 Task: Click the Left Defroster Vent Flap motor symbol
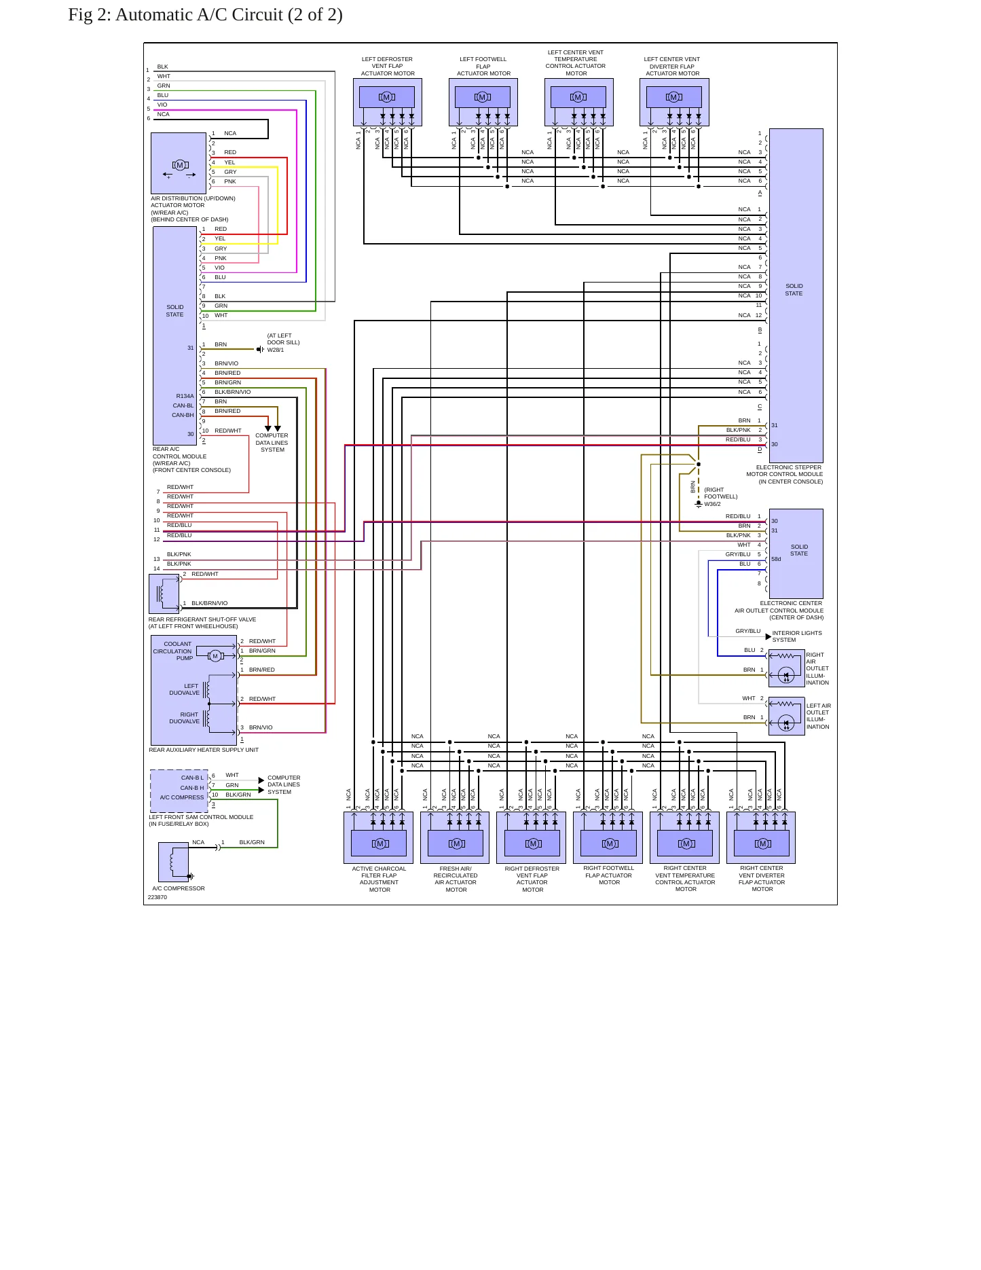[x=387, y=97]
